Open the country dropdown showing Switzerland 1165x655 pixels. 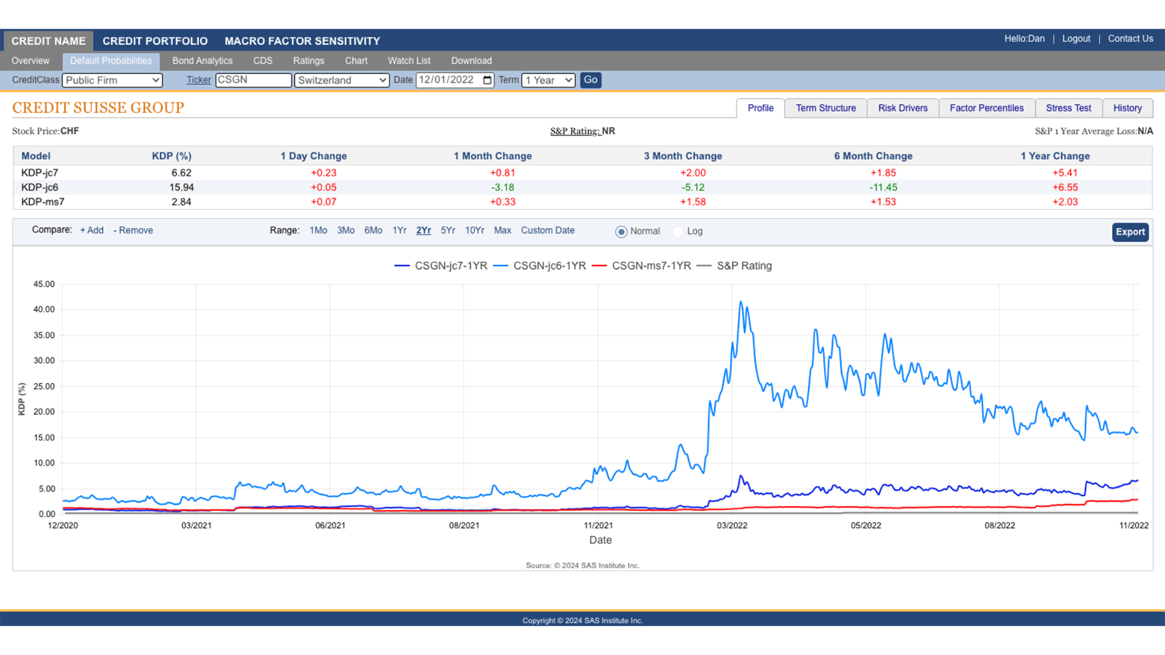coord(342,80)
